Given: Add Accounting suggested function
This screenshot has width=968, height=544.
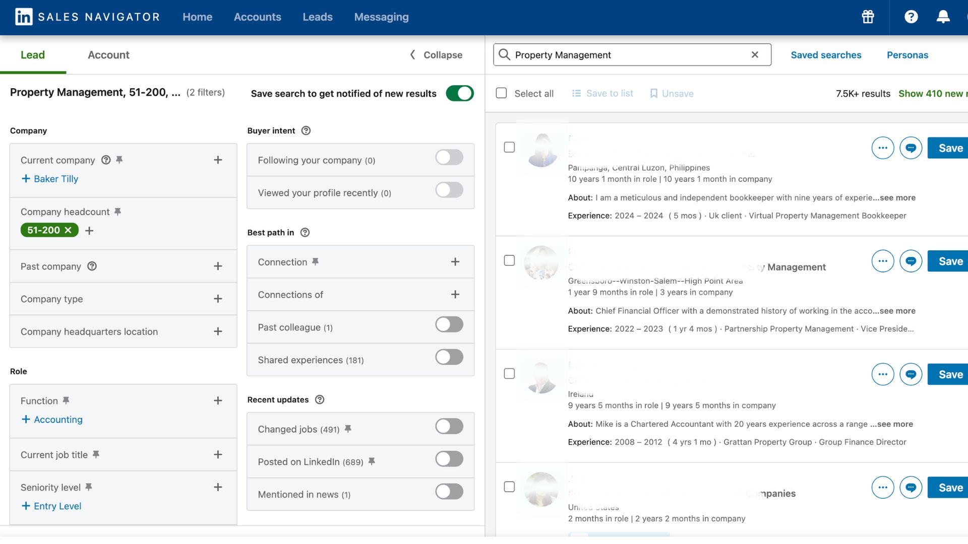Looking at the screenshot, I should [52, 420].
